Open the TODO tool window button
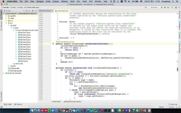 click(8, 104)
